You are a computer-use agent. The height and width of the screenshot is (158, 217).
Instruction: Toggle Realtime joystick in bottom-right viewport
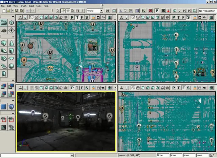pyautogui.click(x=122, y=88)
